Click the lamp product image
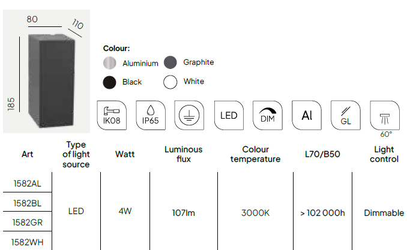This screenshot has width=407, height=250. click(47, 71)
